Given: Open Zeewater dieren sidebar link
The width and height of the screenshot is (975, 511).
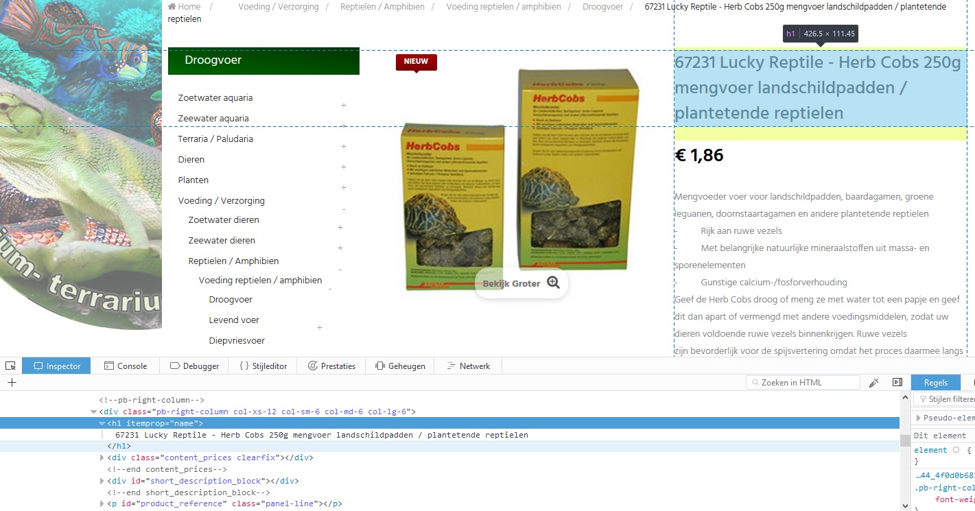Looking at the screenshot, I should 222,241.
